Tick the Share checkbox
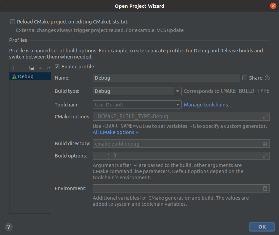 point(245,78)
